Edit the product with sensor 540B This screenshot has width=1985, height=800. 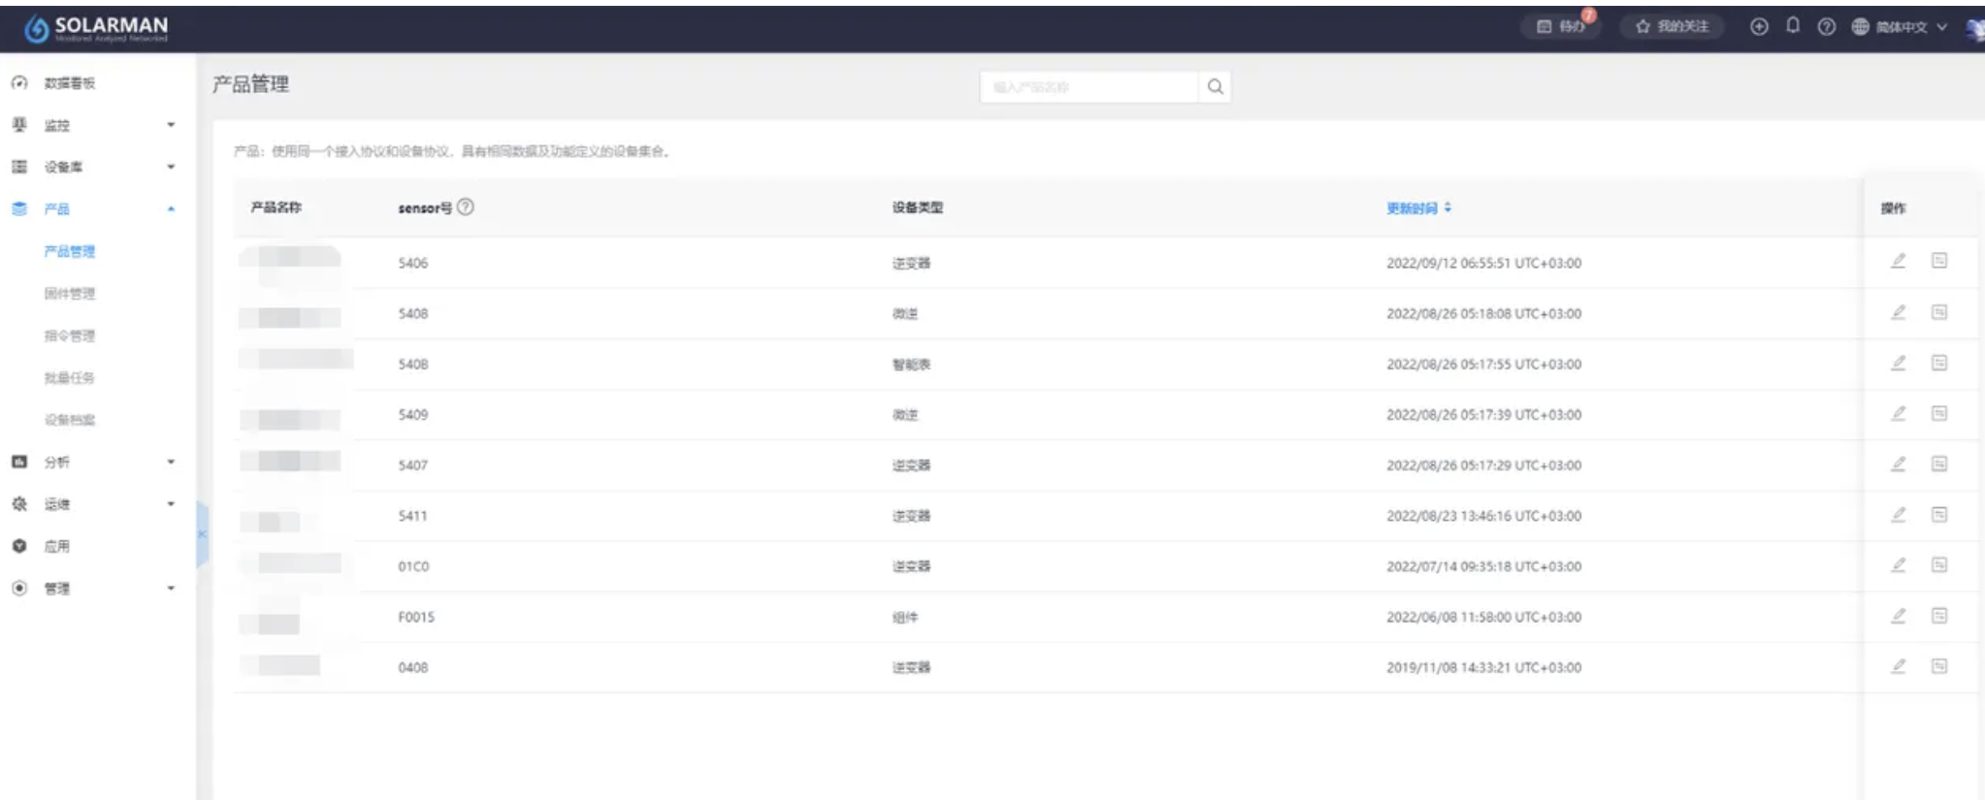(x=1899, y=363)
